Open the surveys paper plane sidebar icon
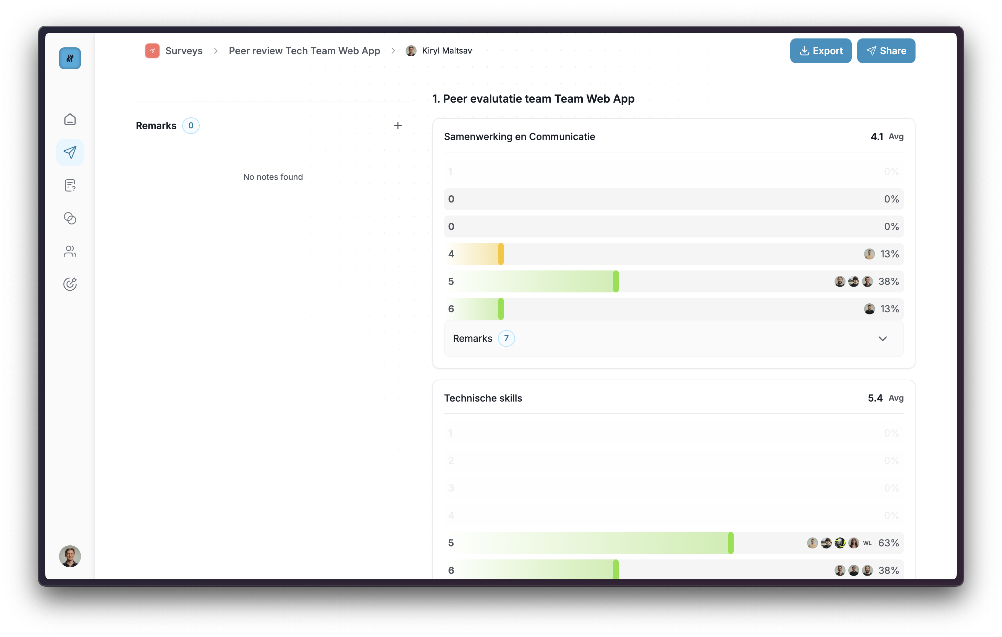 tap(70, 152)
